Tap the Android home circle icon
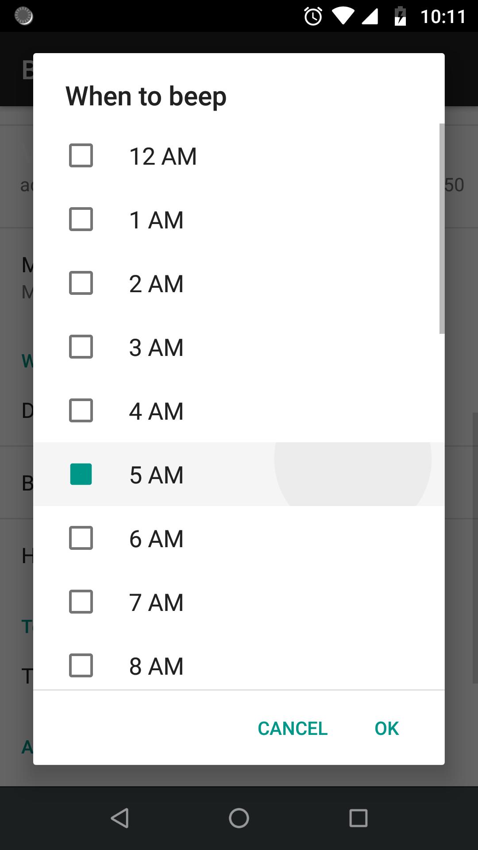The image size is (478, 850). (x=239, y=818)
